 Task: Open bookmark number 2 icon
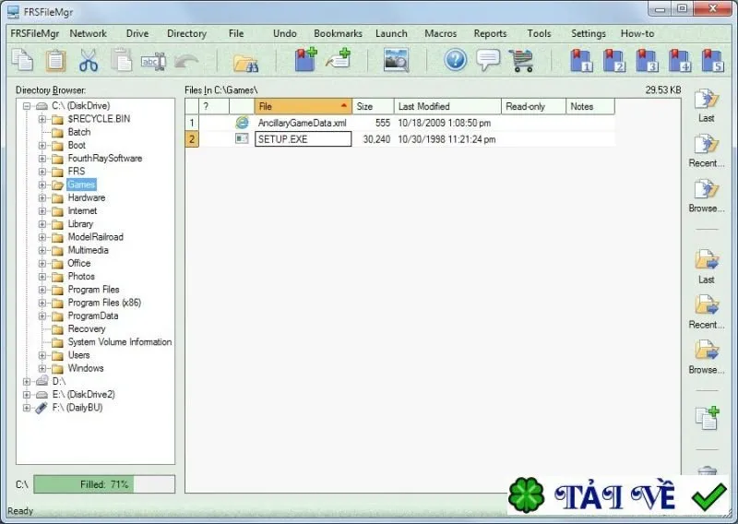tap(614, 60)
